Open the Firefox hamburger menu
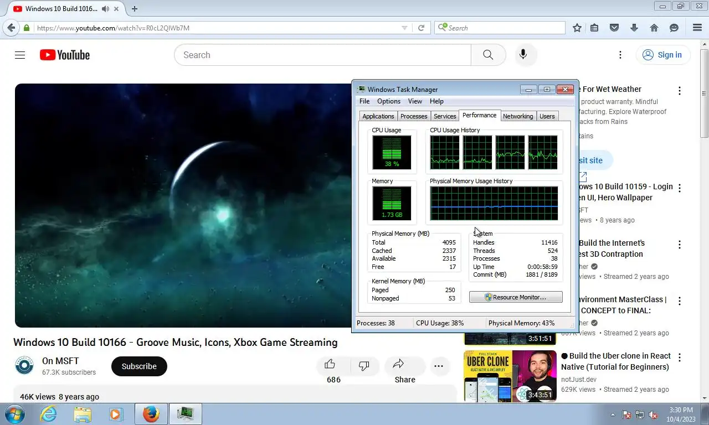Viewport: 709px width, 425px height. (697, 28)
